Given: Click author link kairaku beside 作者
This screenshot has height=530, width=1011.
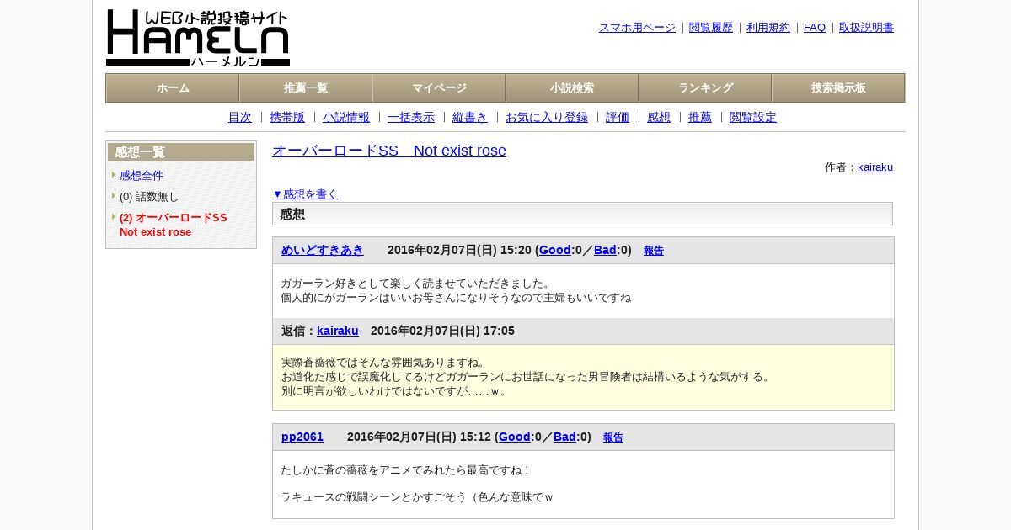Looking at the screenshot, I should (875, 167).
